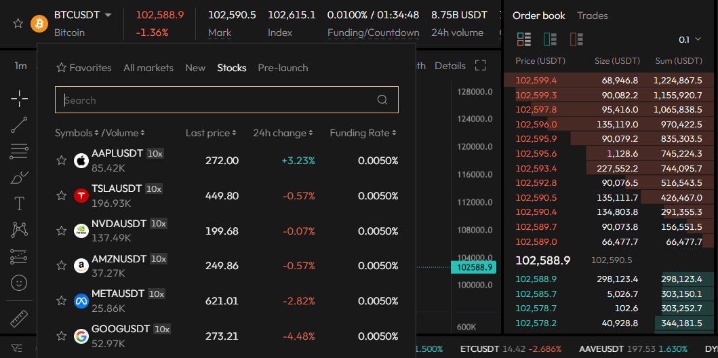Click the chart Details link

(450, 66)
